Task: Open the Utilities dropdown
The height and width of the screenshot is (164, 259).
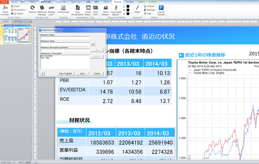Action: coord(150,6)
